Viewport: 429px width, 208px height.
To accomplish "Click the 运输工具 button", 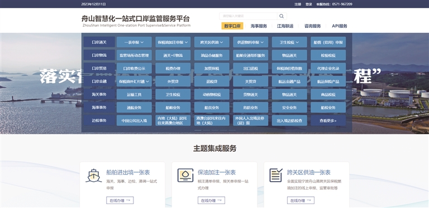I will [134, 94].
